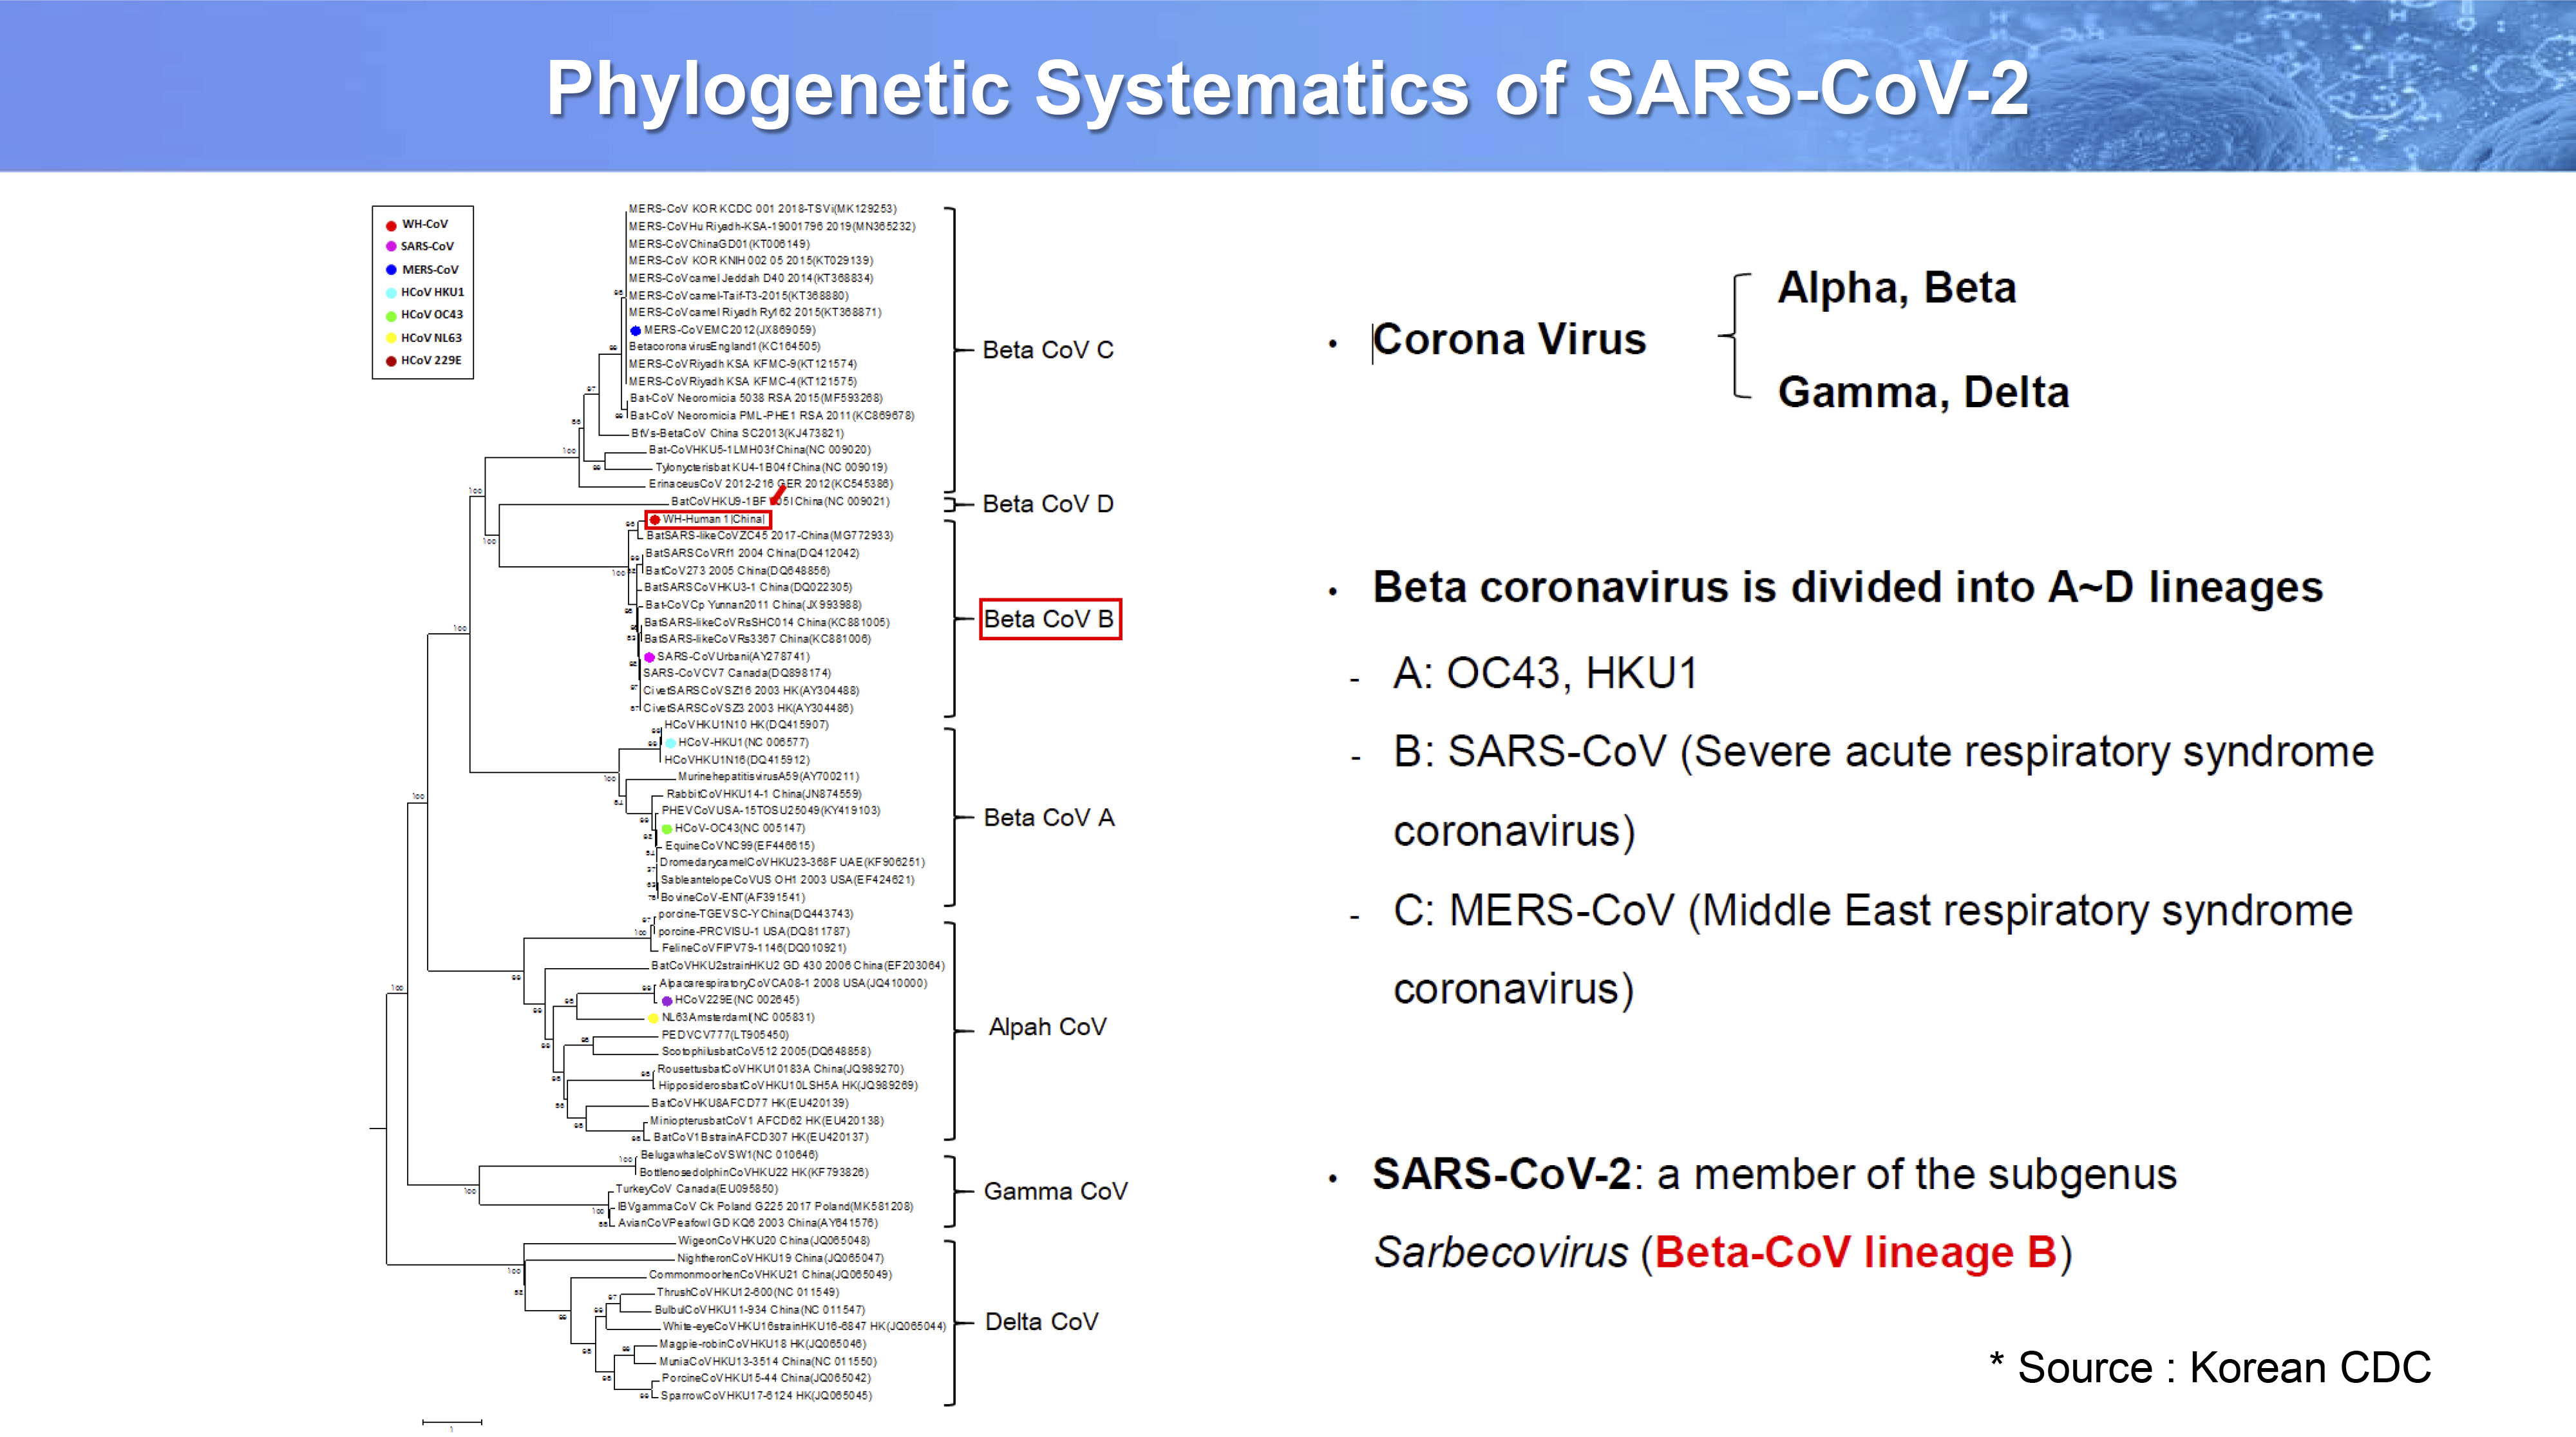Click the 'A: OC43, HKU1' line
2576x1437 pixels.
(x=1545, y=673)
